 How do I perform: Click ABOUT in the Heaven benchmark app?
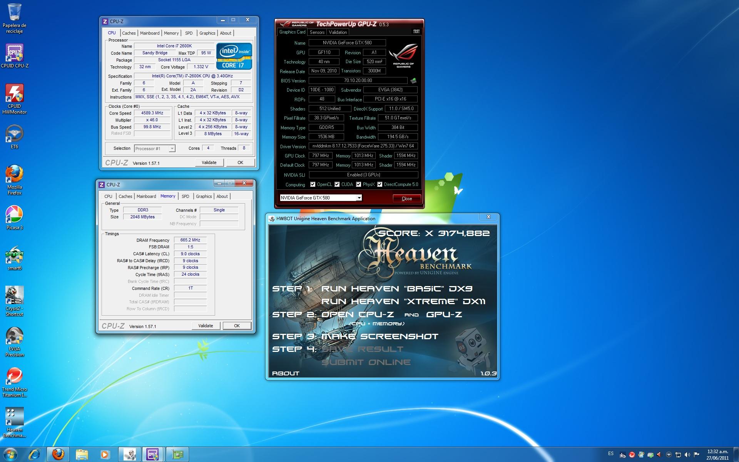click(x=286, y=373)
